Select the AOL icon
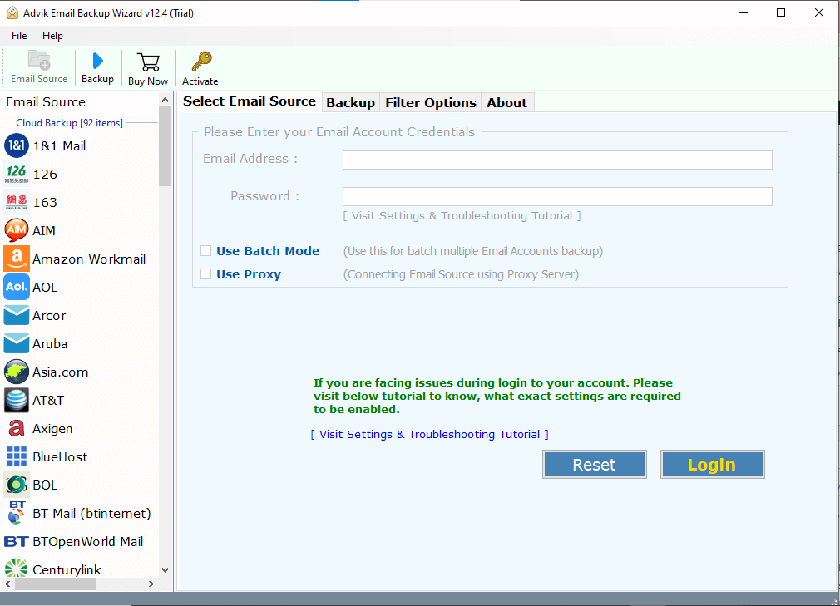The image size is (840, 606). pyautogui.click(x=17, y=287)
